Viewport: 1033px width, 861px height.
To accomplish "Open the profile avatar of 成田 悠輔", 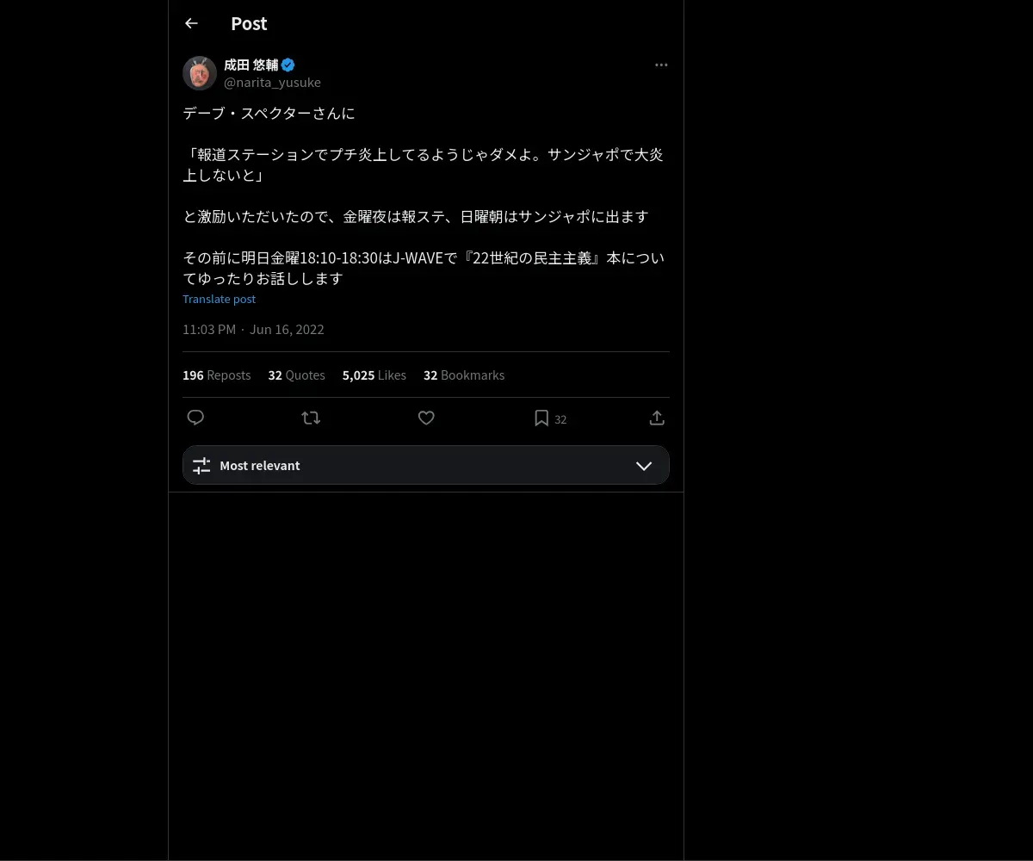I will pos(200,73).
